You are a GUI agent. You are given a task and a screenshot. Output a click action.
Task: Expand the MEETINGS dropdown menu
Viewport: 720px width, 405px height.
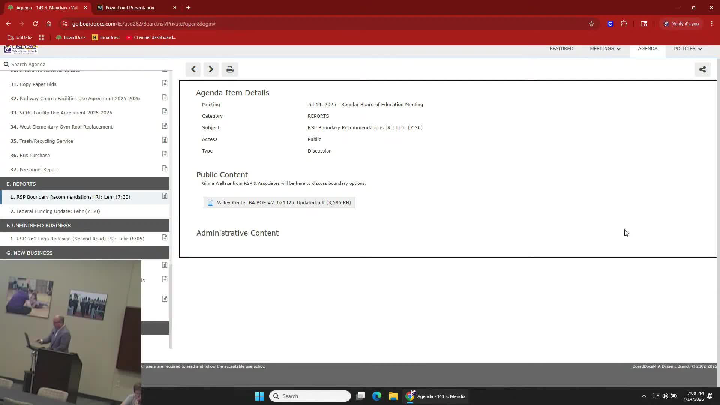(x=605, y=49)
